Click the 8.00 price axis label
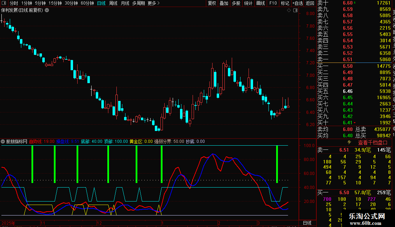Viewport: 395px width, 227px height. (310, 14)
